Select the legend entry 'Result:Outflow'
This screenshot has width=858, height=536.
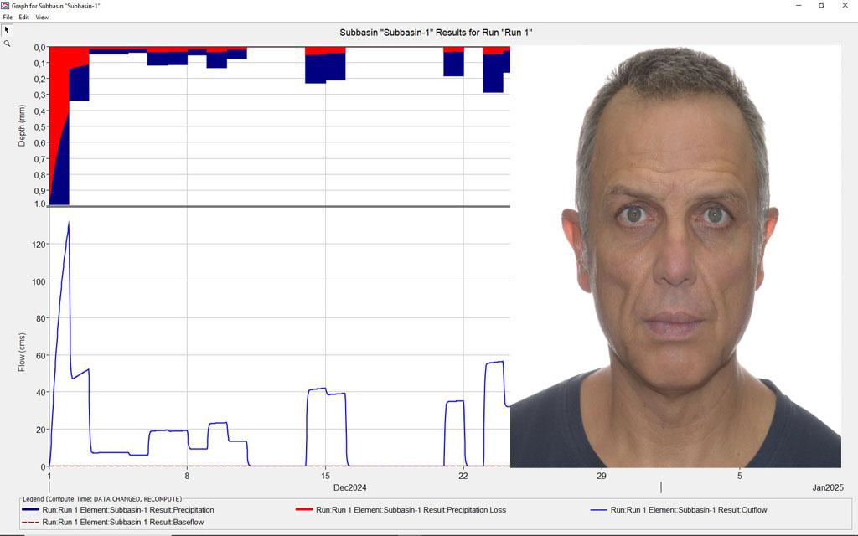point(689,510)
